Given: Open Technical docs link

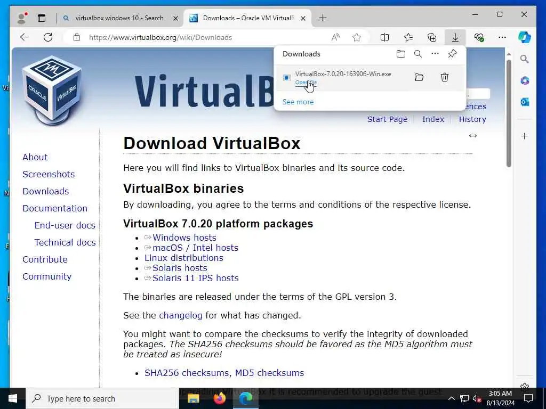Looking at the screenshot, I should (65, 242).
